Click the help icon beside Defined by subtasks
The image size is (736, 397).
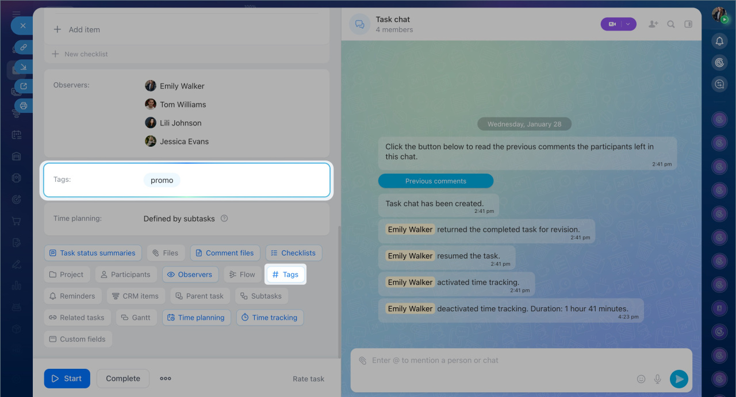coord(224,219)
